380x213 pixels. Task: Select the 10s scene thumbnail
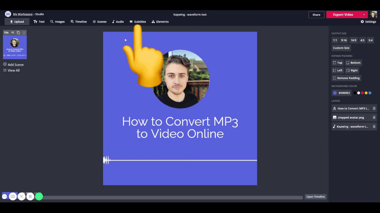(x=15, y=47)
